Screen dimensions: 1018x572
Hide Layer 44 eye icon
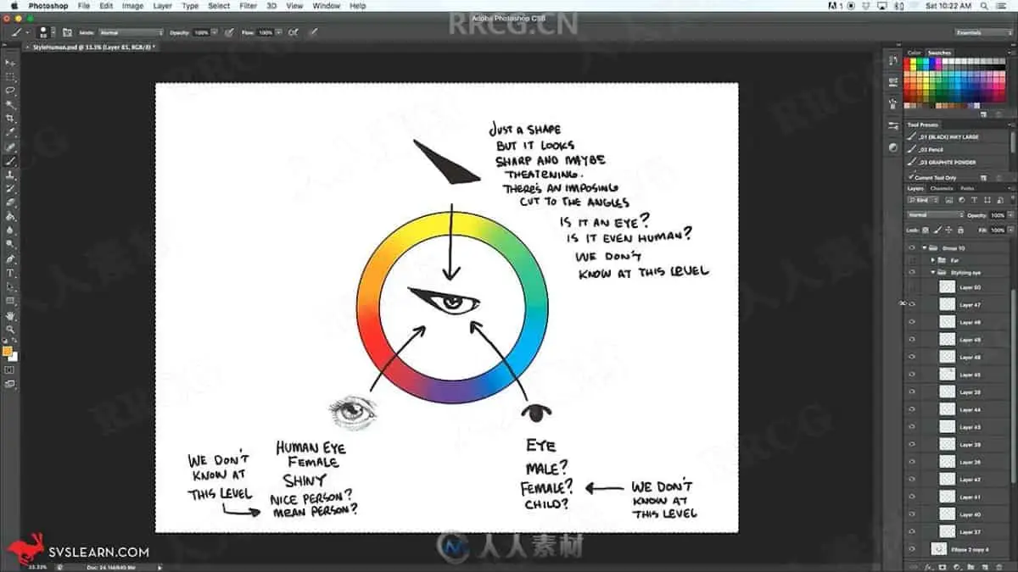pos(912,409)
